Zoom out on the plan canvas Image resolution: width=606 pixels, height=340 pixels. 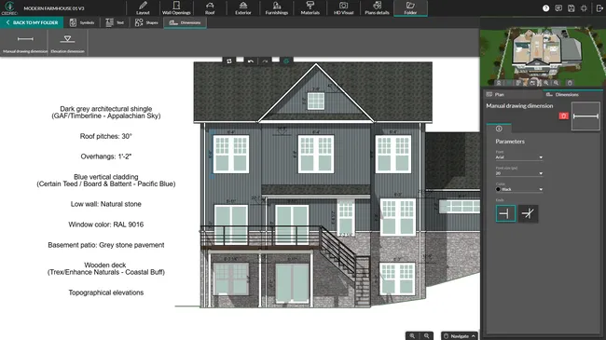427,335
